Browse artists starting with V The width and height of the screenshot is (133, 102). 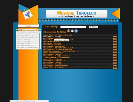point(106,21)
